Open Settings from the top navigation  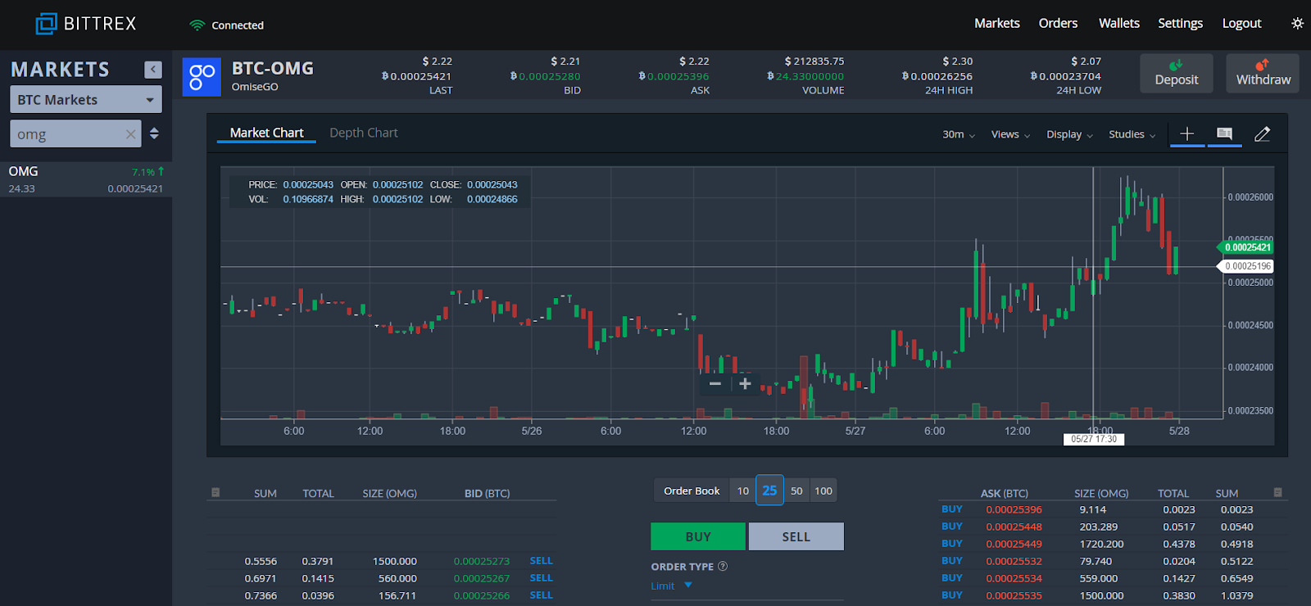pyautogui.click(x=1180, y=23)
